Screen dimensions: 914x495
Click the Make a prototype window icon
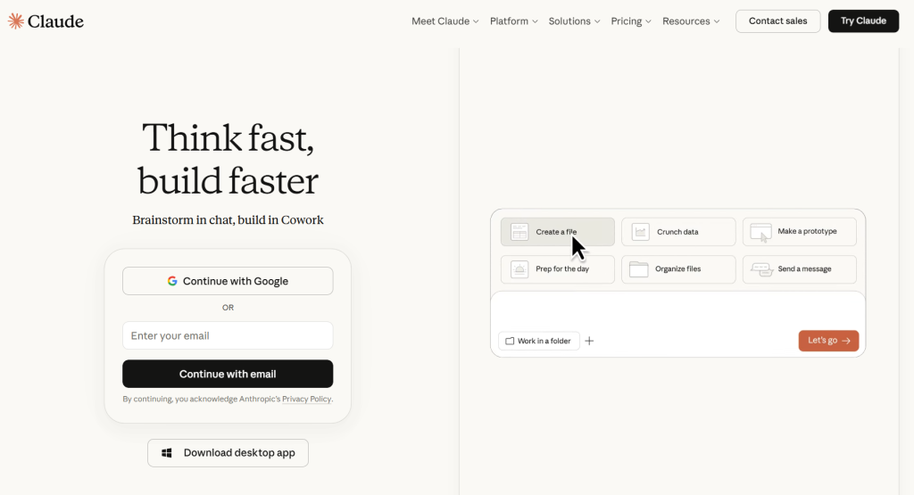[760, 232]
